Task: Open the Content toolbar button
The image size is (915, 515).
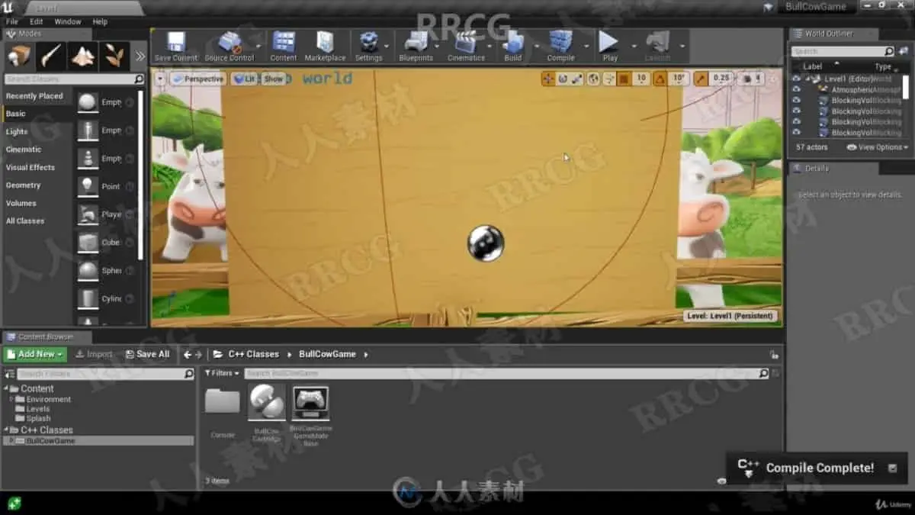Action: coord(284,47)
